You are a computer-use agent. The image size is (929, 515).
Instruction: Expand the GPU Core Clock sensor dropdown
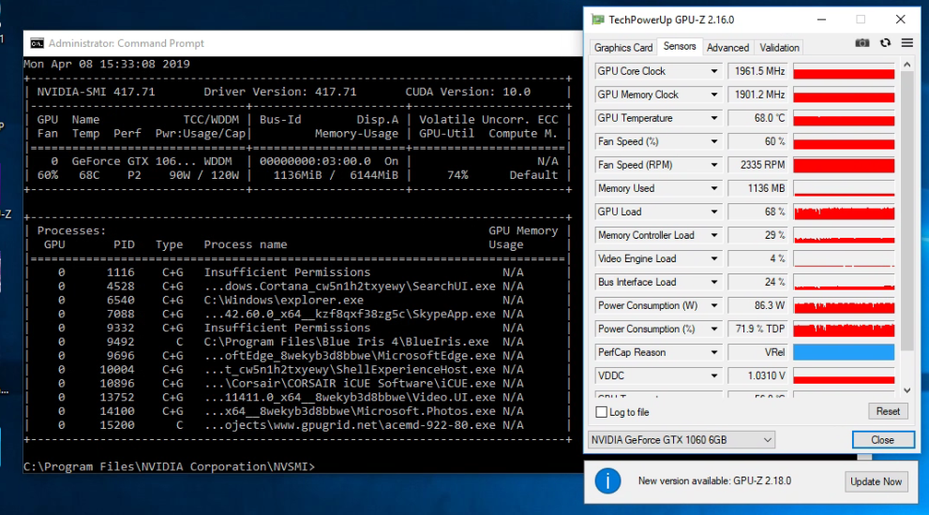tap(714, 71)
